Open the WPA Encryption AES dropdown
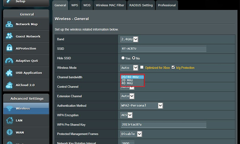 pos(126,115)
